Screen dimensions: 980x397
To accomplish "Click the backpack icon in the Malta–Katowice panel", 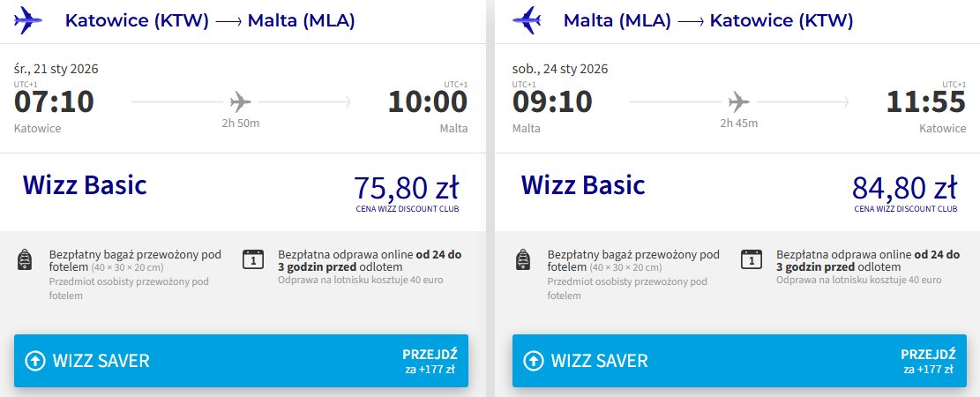I will (x=524, y=259).
